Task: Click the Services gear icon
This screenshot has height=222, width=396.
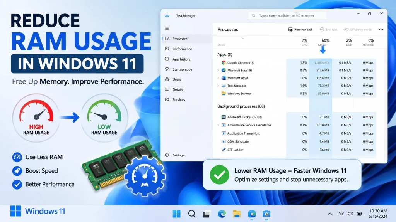Action: pos(167,99)
